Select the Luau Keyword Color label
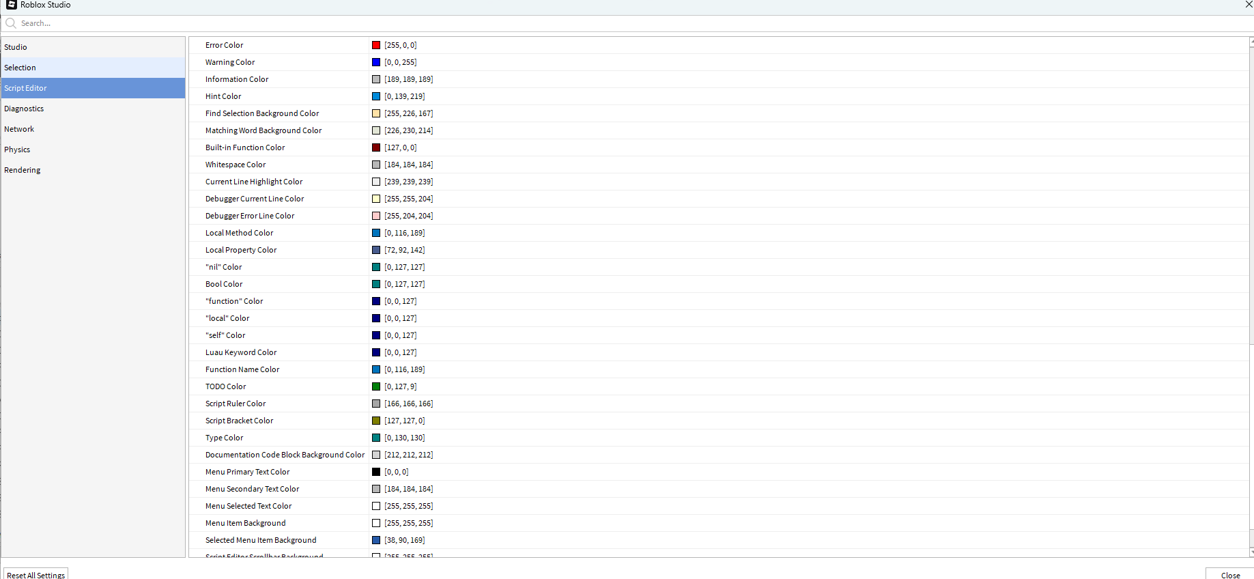This screenshot has width=1254, height=579. [241, 352]
